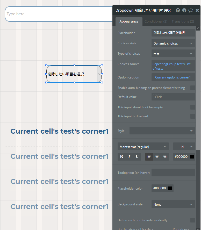The height and width of the screenshot is (230, 201).
Task: Toggle underline text formatting
Action: point(137,157)
